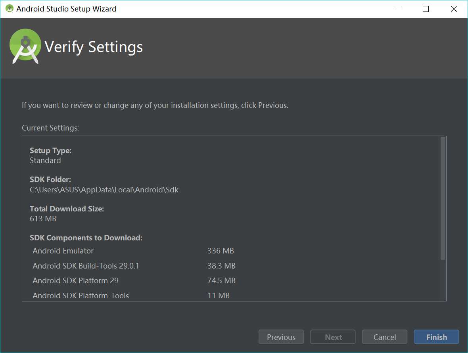Click the disabled Next button

[333, 337]
